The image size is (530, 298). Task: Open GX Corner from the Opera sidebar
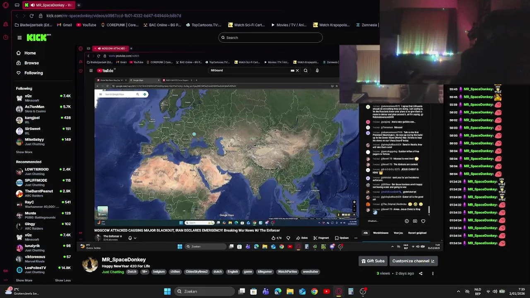click(5, 271)
